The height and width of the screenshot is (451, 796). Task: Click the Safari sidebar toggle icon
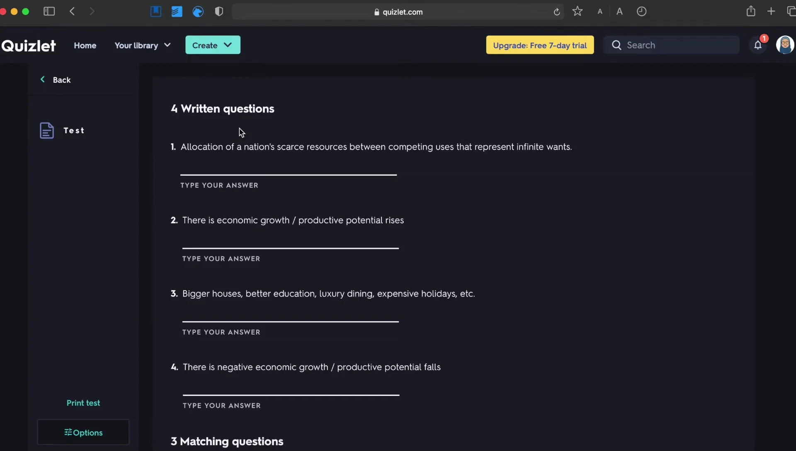[49, 12]
